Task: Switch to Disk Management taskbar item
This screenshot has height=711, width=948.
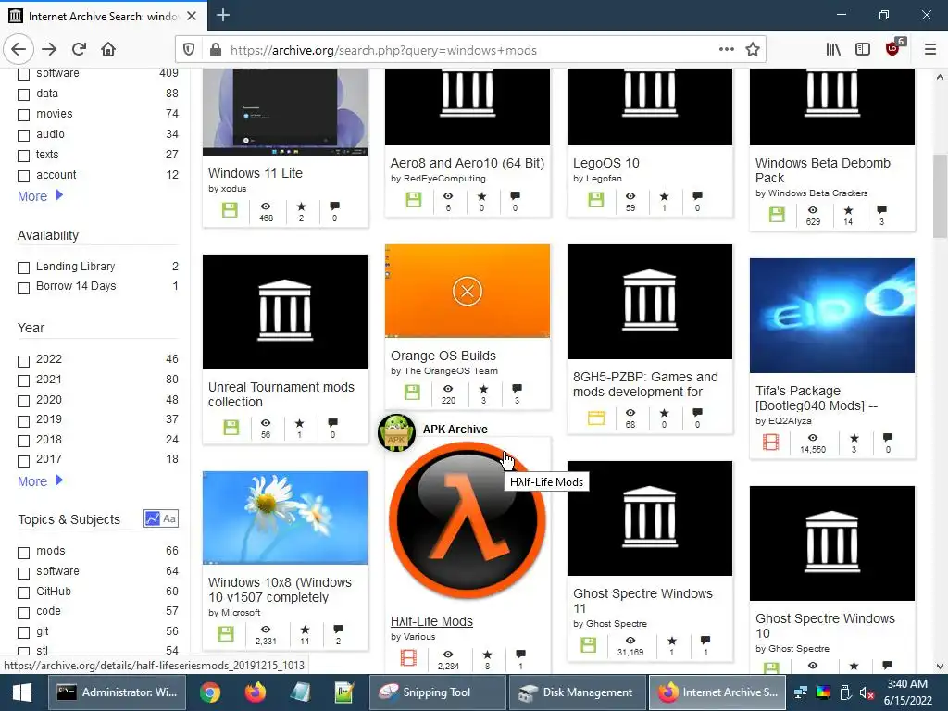Action: 576,692
